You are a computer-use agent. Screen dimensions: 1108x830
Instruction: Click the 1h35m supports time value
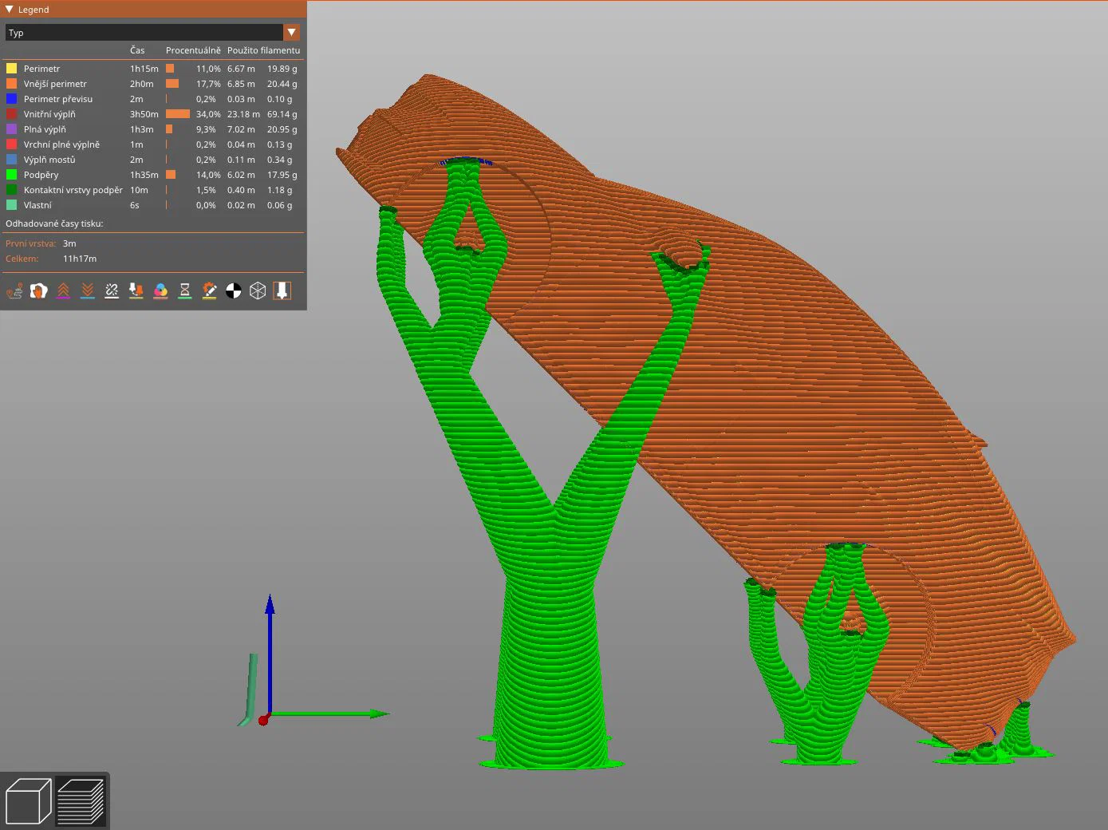tap(144, 175)
